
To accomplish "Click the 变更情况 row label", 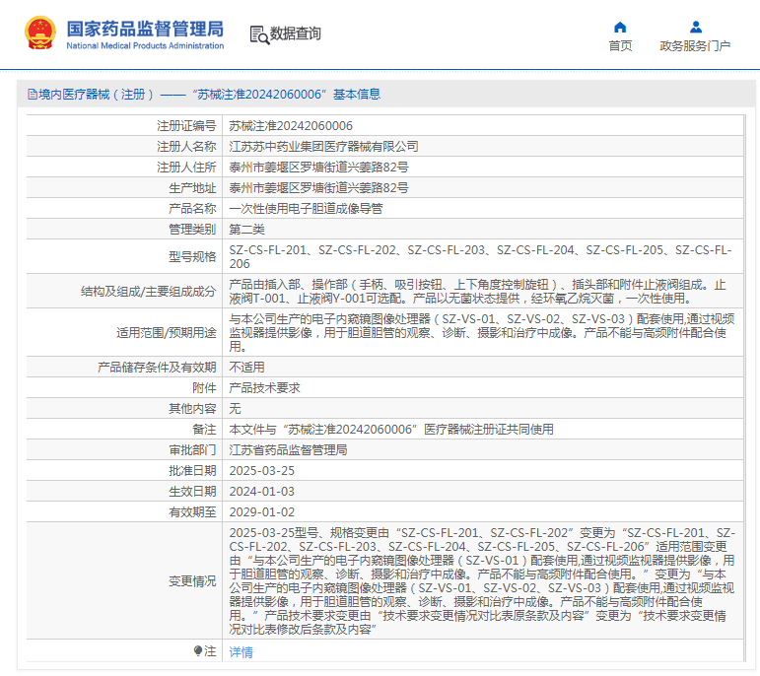I will 192,581.
